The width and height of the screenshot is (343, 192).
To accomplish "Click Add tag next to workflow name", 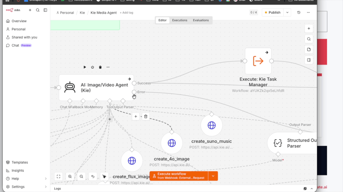I will pos(126,13).
